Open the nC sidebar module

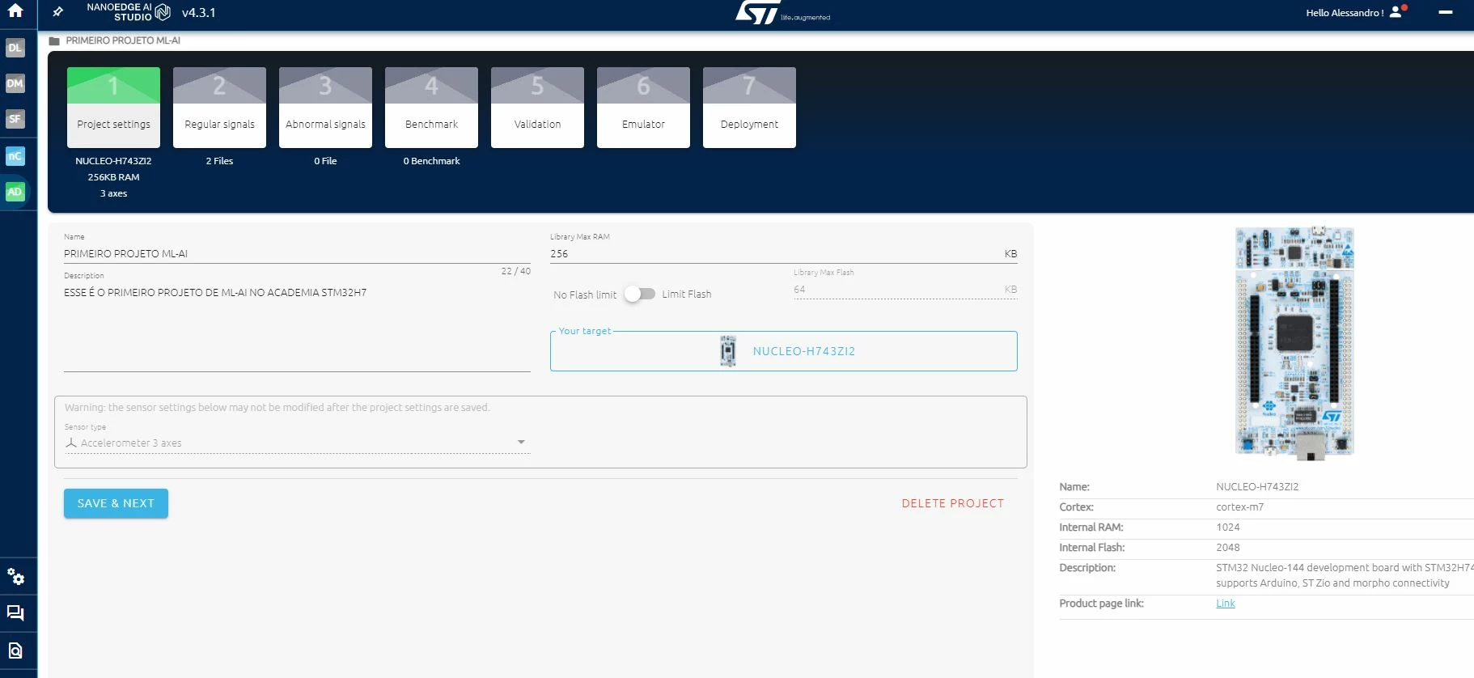15,156
